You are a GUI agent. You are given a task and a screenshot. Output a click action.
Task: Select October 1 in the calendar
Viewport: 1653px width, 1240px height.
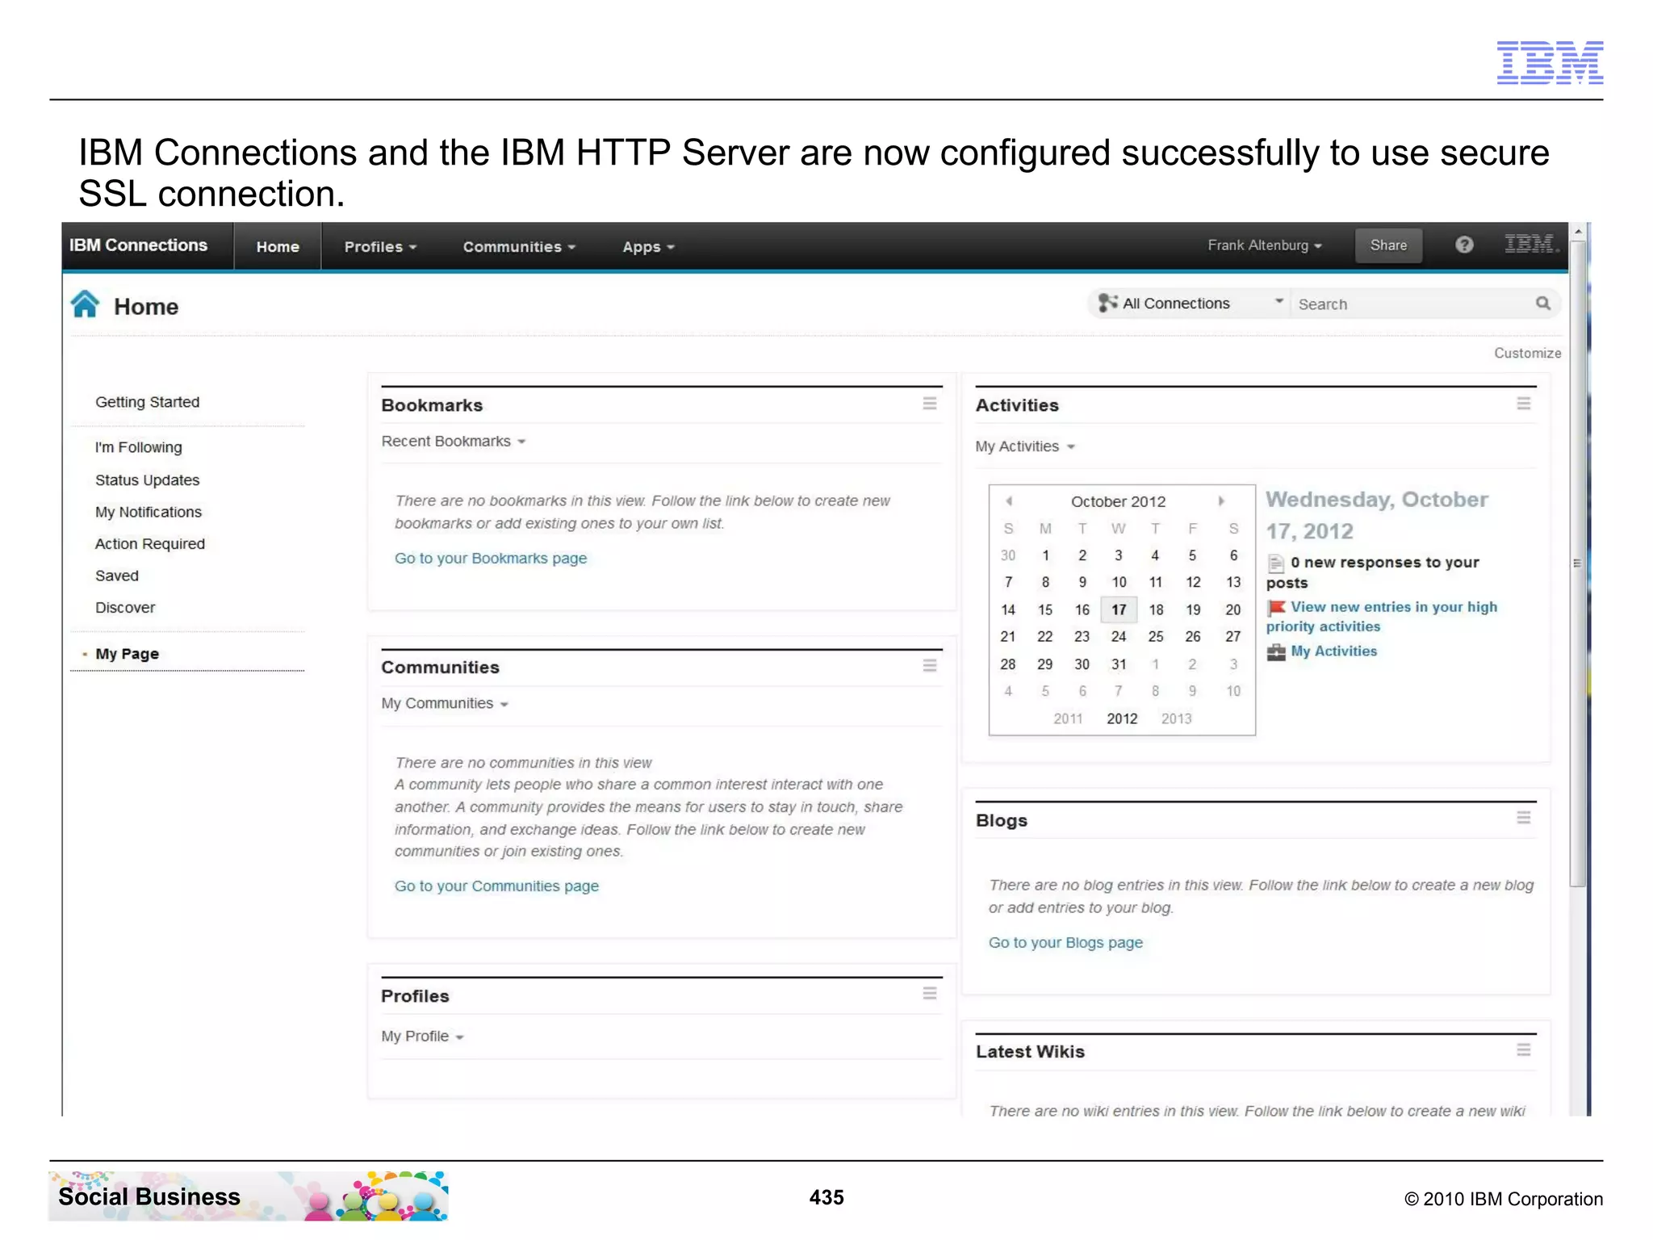(x=1045, y=555)
